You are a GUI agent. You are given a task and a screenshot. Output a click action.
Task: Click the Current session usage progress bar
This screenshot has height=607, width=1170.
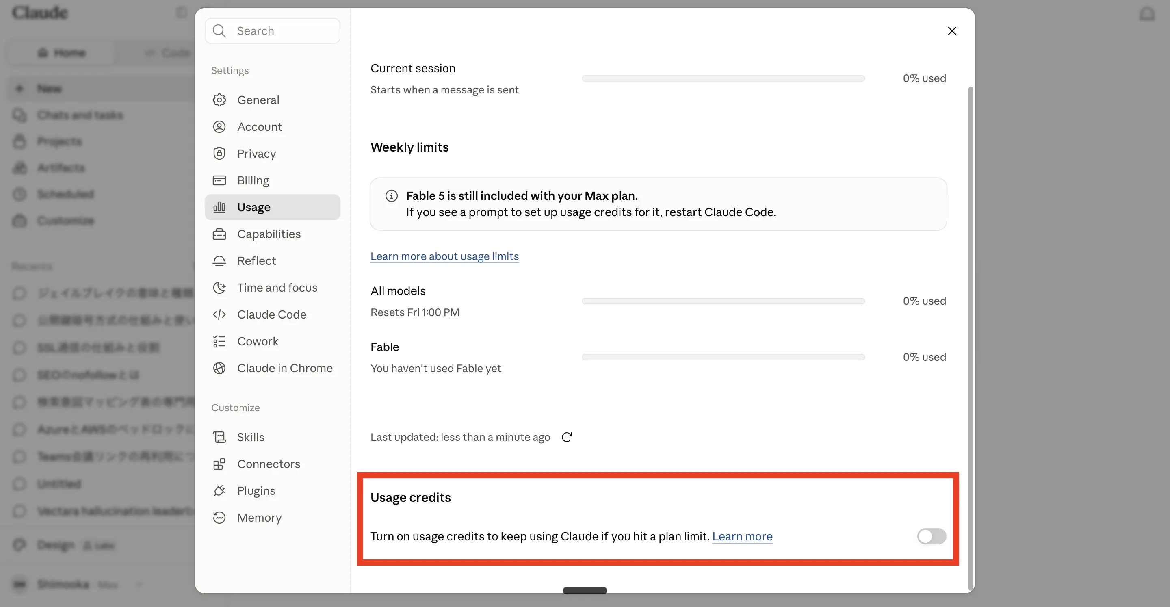tap(723, 78)
